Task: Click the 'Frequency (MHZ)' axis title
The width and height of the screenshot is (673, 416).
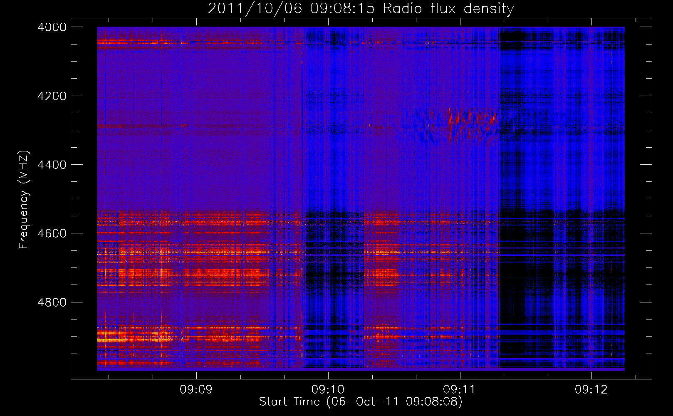Action: pos(24,200)
